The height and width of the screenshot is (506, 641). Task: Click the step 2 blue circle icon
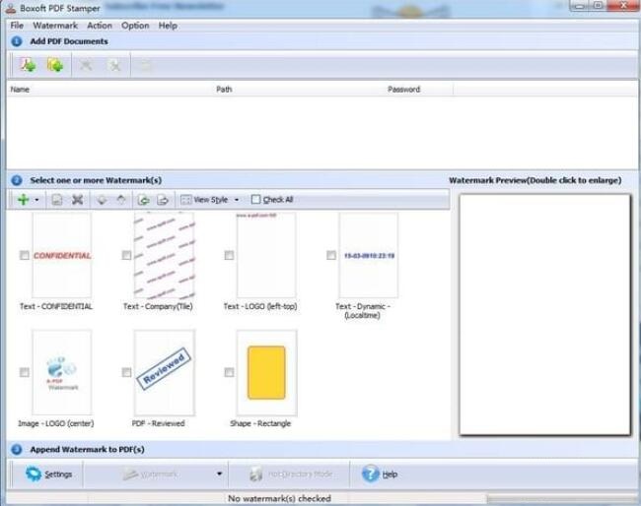pyautogui.click(x=17, y=180)
